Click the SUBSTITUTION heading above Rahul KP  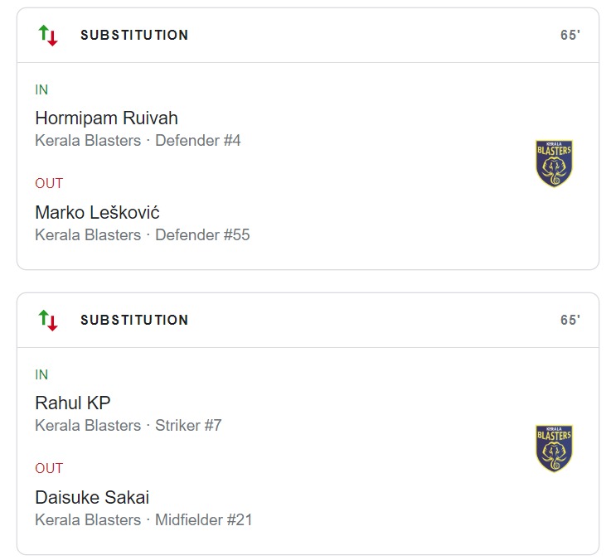pos(134,320)
